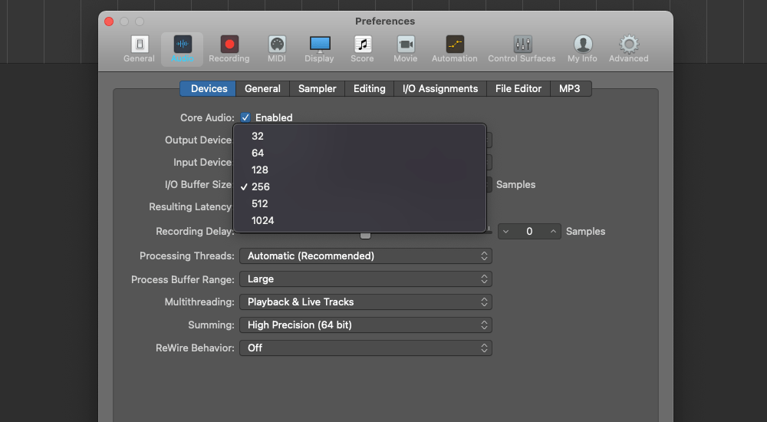Switch to the General audio tab

262,88
